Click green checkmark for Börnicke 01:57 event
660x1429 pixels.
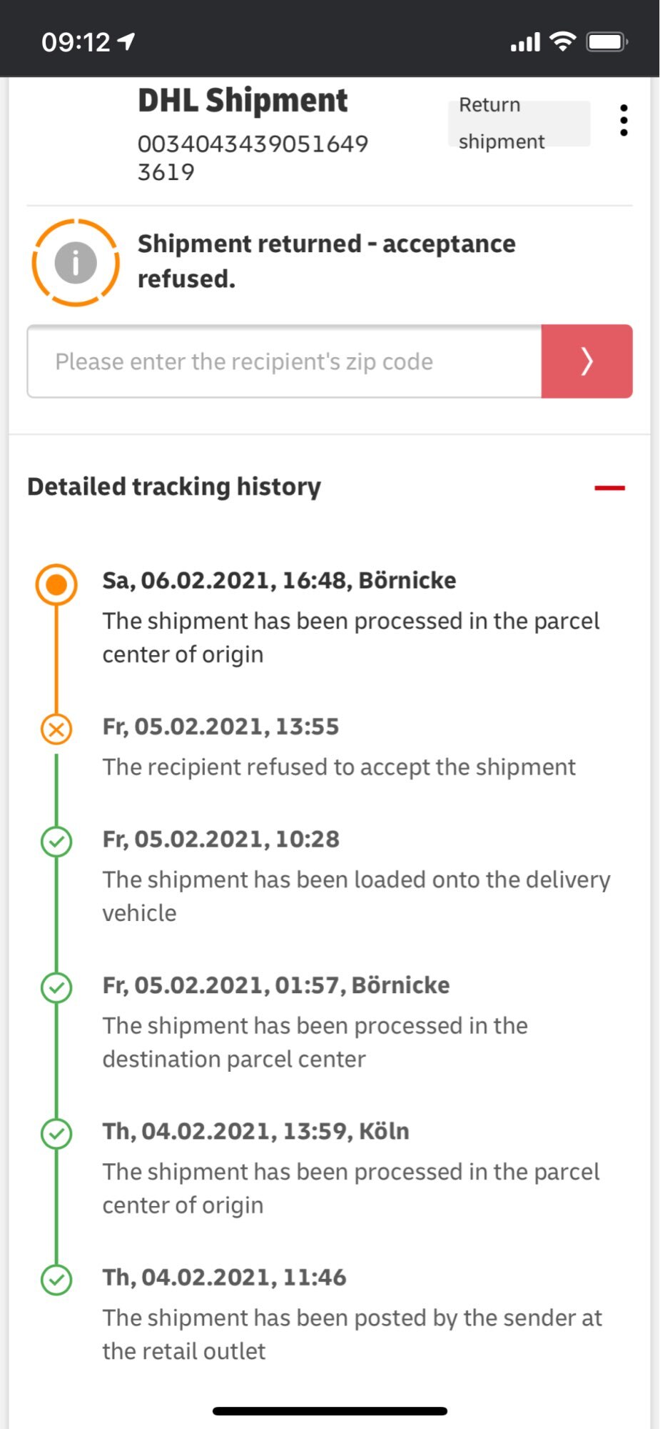[56, 987]
